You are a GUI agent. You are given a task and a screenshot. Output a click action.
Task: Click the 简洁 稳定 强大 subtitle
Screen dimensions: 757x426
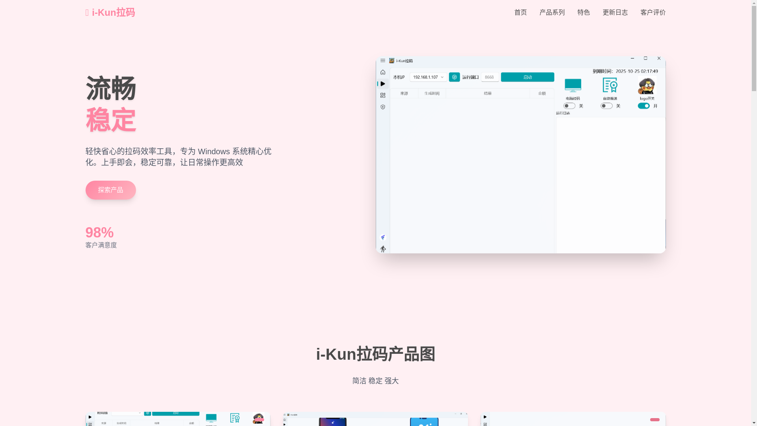tap(375, 381)
